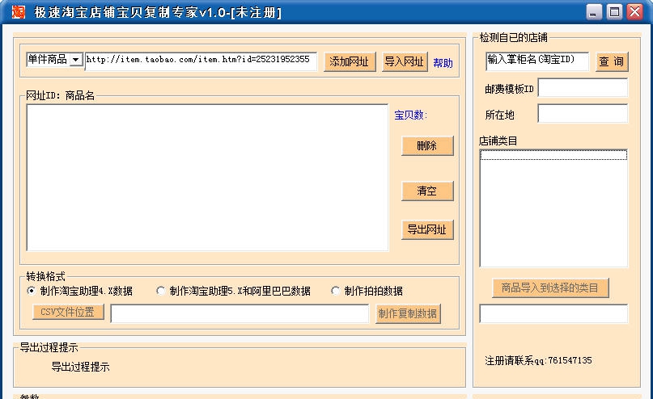
Task: Maximize the window
Action: [x=614, y=11]
